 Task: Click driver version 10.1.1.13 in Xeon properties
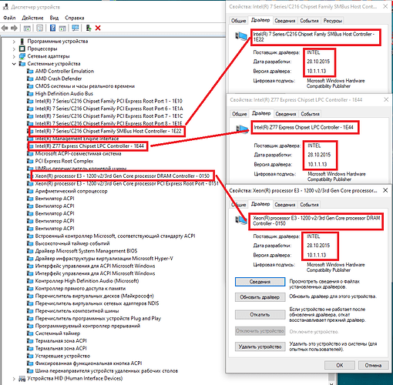pos(317,255)
